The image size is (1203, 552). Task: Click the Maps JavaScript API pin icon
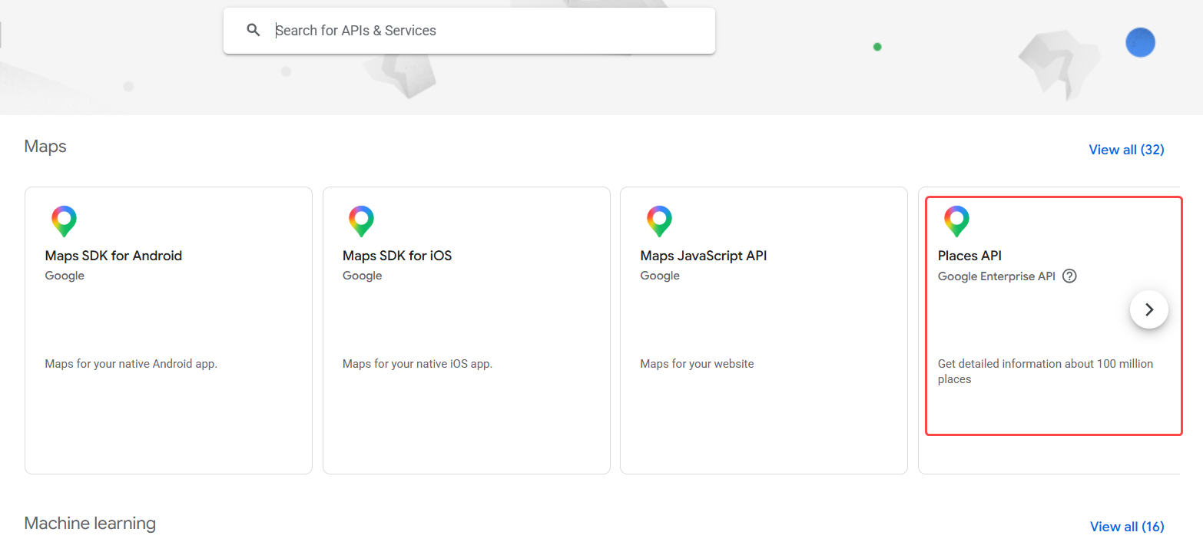pyautogui.click(x=659, y=221)
